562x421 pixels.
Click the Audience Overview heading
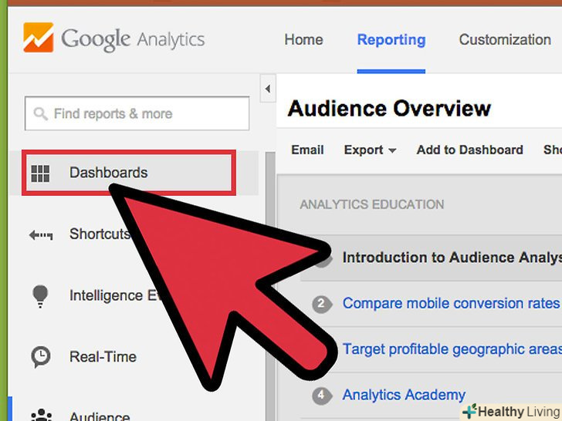389,109
